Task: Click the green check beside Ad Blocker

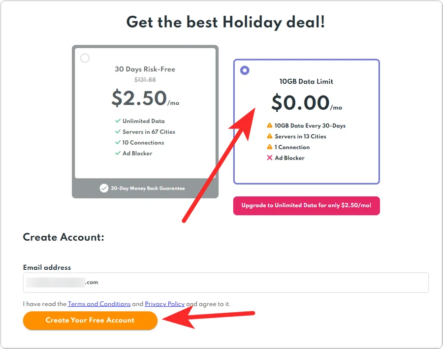Action: coord(118,154)
